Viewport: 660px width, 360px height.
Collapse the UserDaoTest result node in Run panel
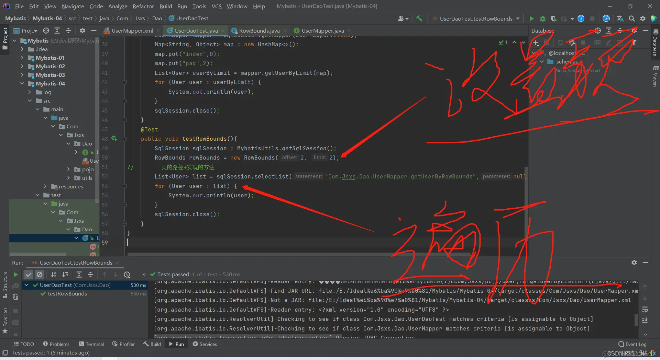point(26,285)
